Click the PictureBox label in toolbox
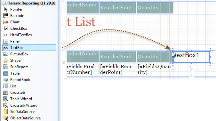The width and height of the screenshot is (216, 121). 19,54
